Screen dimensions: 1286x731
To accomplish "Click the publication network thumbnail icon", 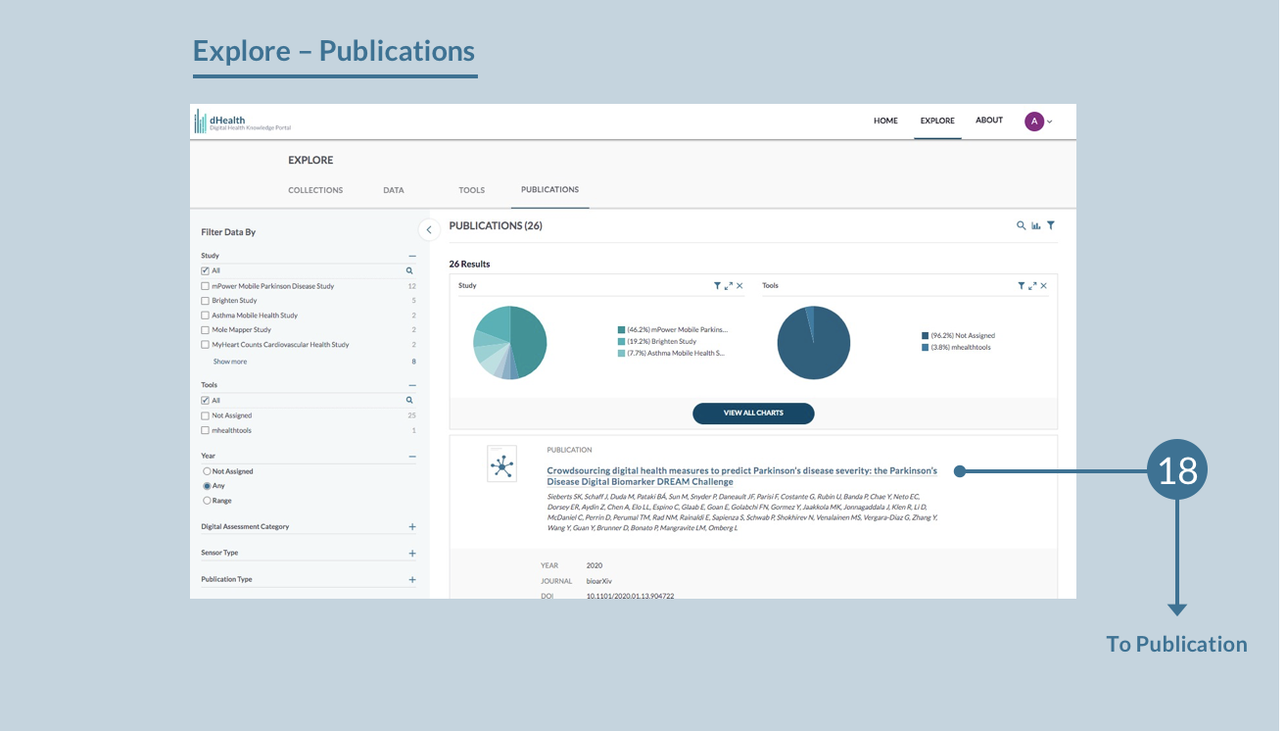I will coord(502,464).
